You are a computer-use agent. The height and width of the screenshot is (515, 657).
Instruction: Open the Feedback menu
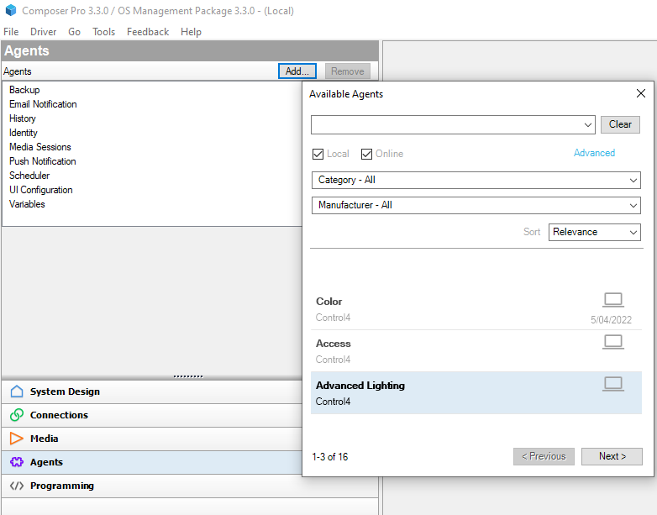pyautogui.click(x=148, y=32)
